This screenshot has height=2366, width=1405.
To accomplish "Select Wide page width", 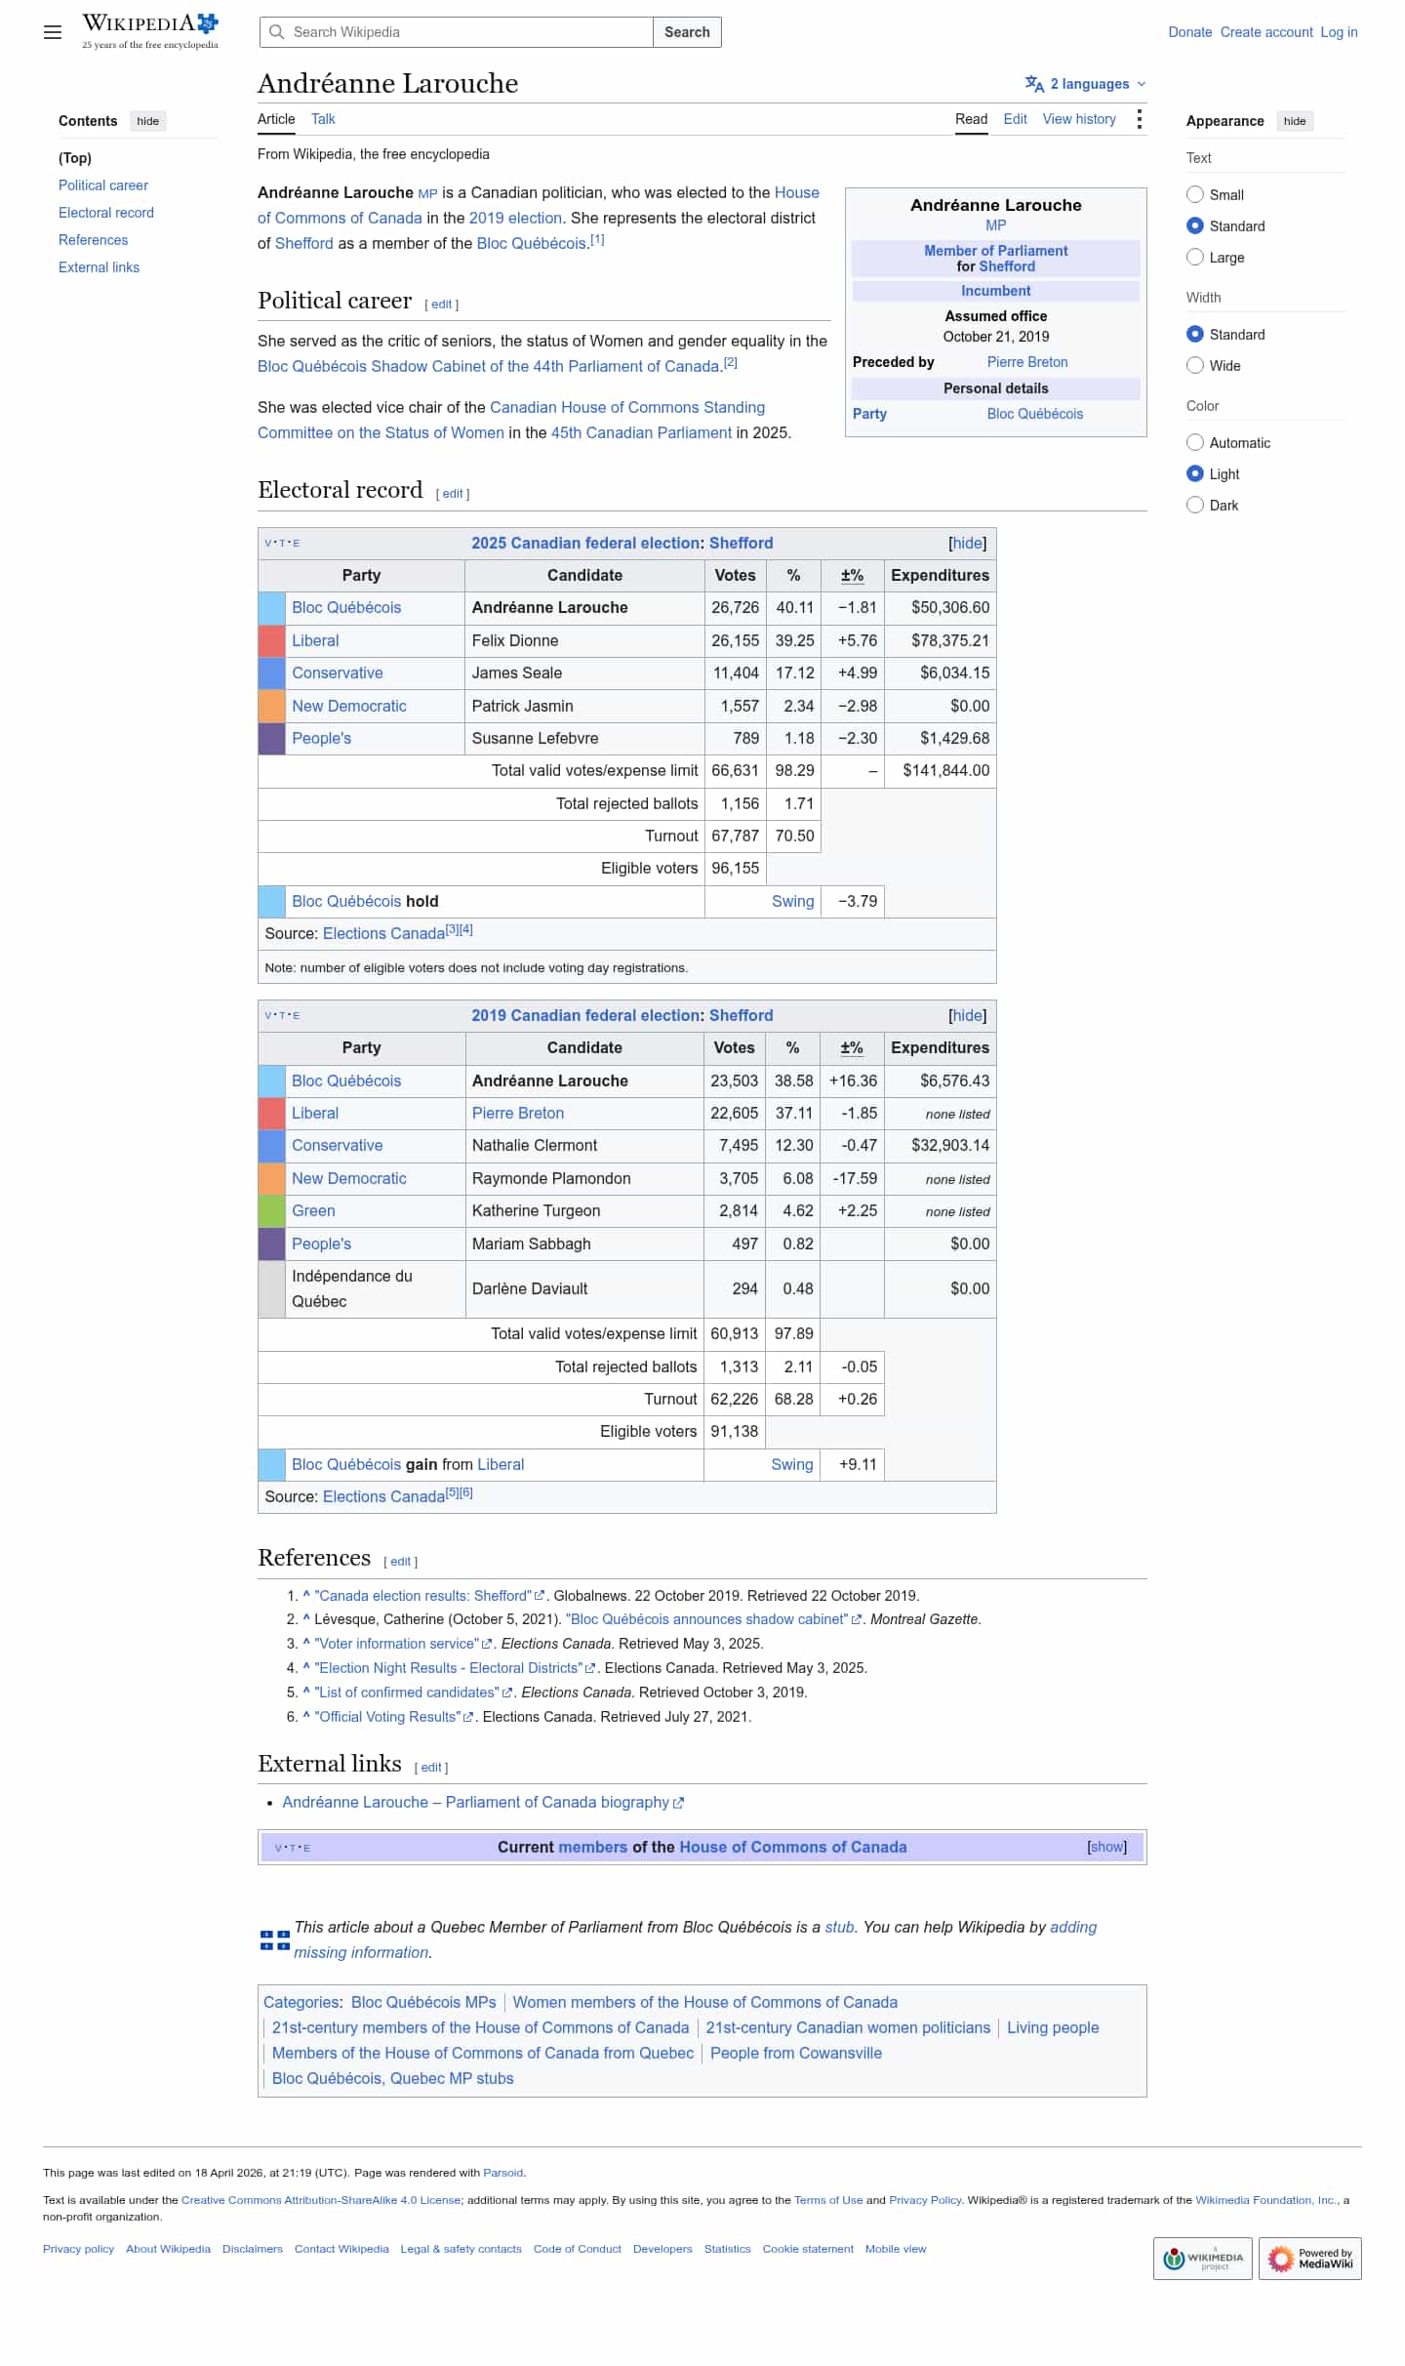I will [1195, 365].
